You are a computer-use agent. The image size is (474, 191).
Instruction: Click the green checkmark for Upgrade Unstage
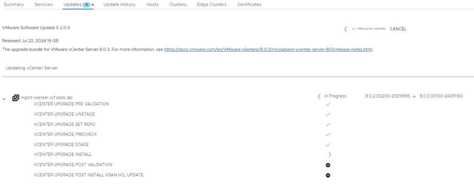click(x=328, y=114)
